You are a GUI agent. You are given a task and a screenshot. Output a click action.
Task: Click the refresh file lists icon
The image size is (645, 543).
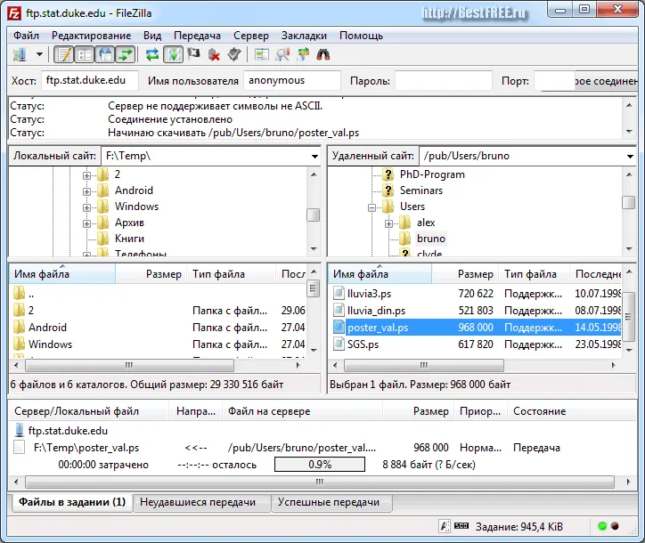point(152,54)
